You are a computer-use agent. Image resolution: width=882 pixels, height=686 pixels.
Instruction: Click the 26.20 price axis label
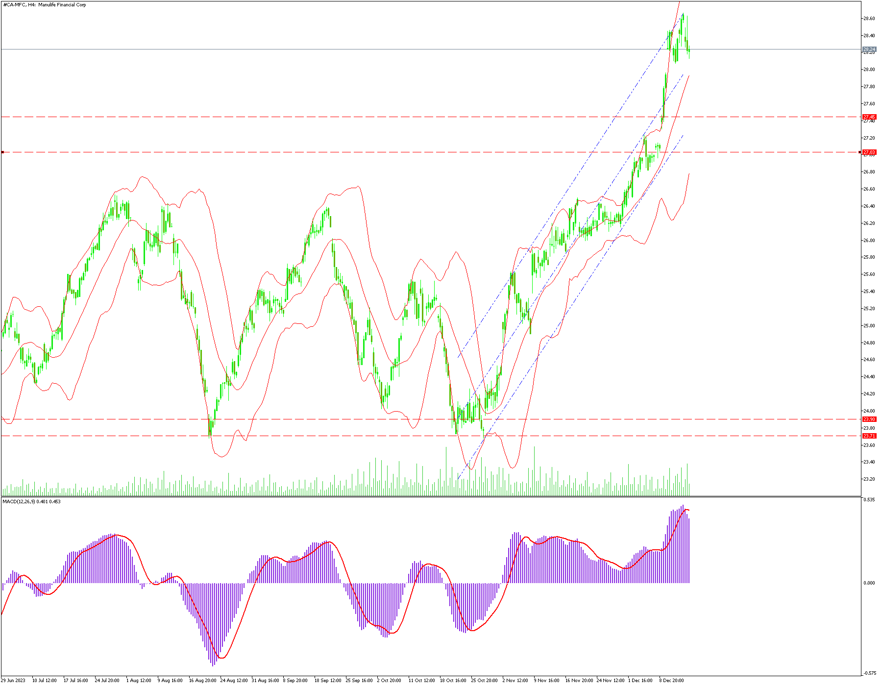pos(869,223)
